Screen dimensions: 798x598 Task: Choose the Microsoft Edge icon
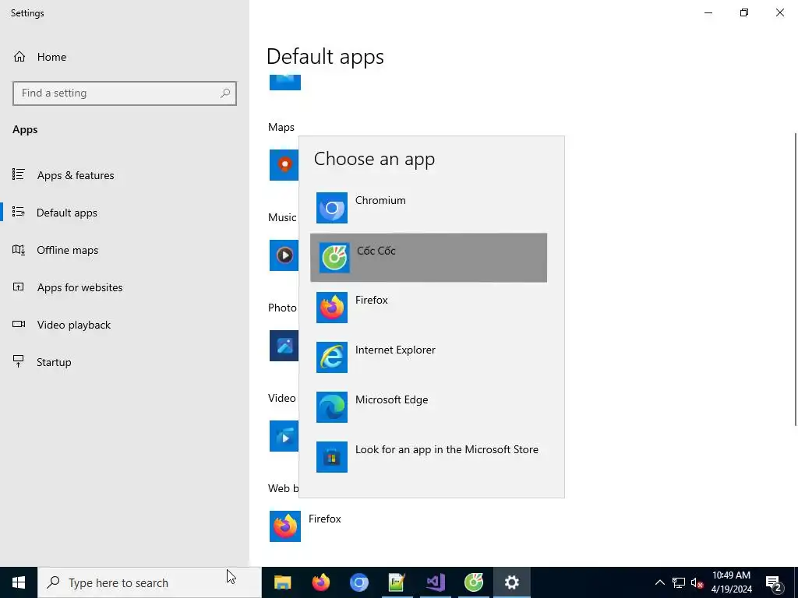332,407
